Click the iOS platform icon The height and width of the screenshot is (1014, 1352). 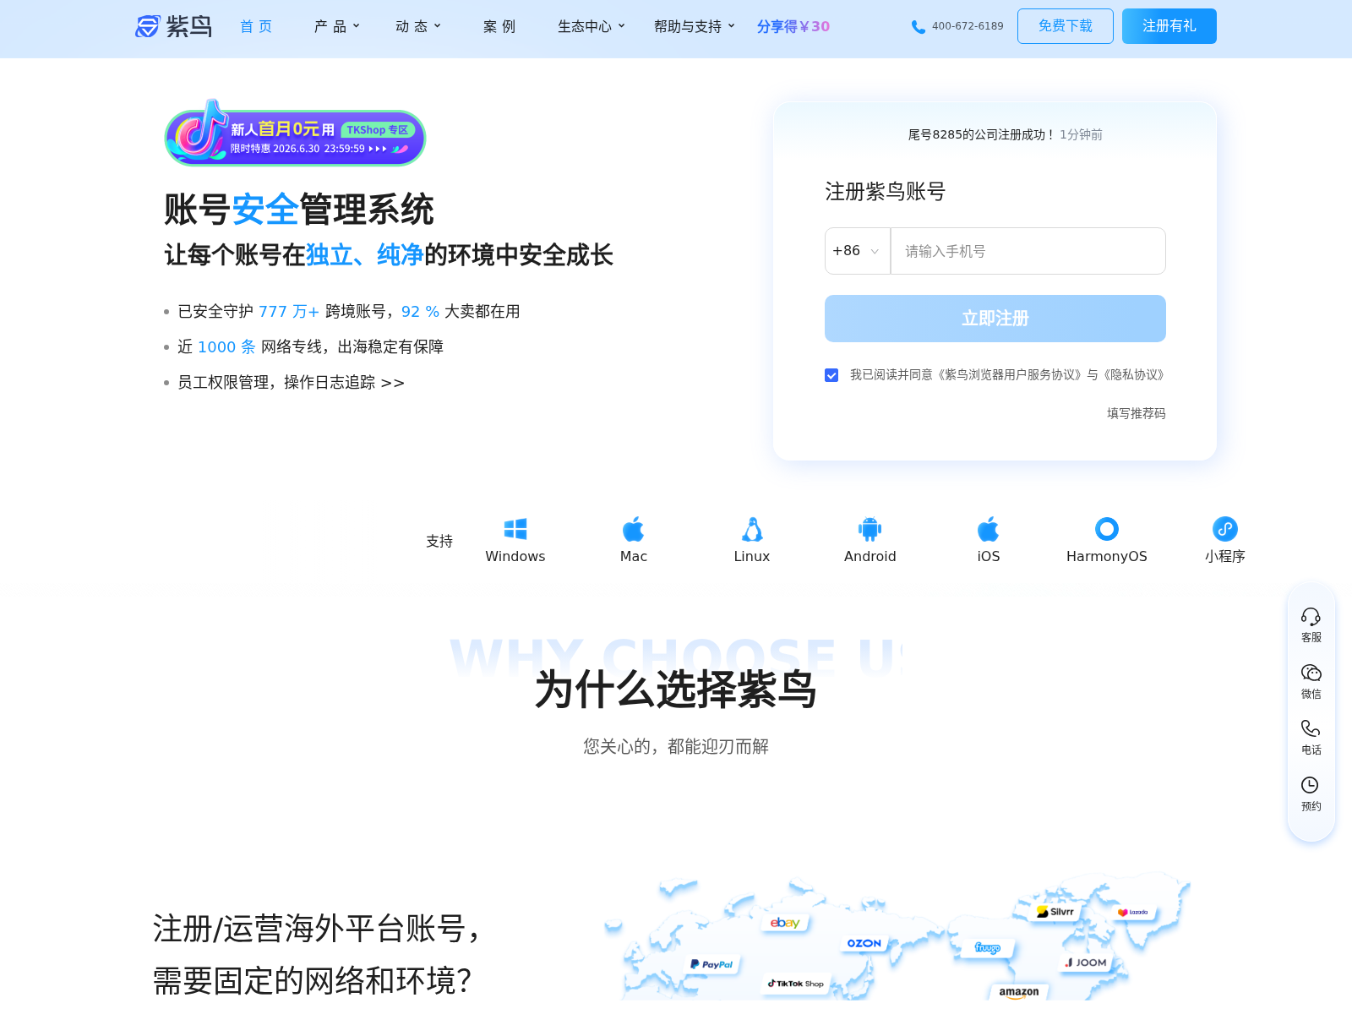pos(988,528)
